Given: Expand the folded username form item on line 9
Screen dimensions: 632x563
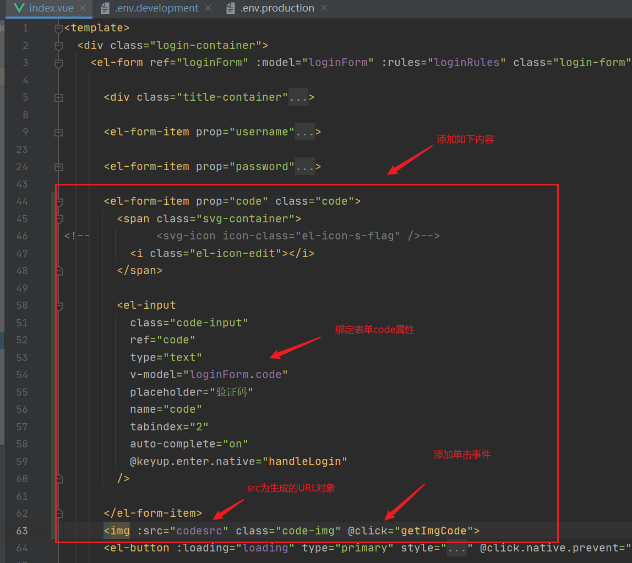Looking at the screenshot, I should [58, 132].
